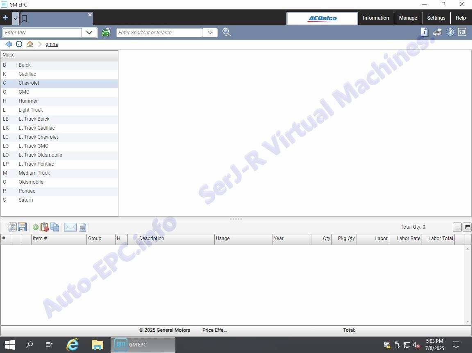Open the bookmark icon in tab bar
Viewport: 472px width, 353px height.
(24, 18)
